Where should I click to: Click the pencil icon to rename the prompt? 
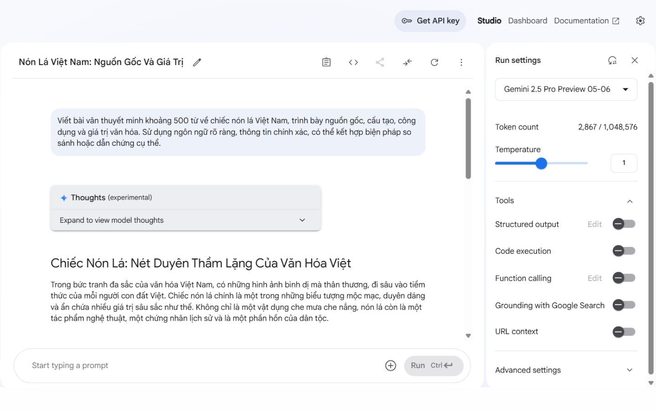196,62
